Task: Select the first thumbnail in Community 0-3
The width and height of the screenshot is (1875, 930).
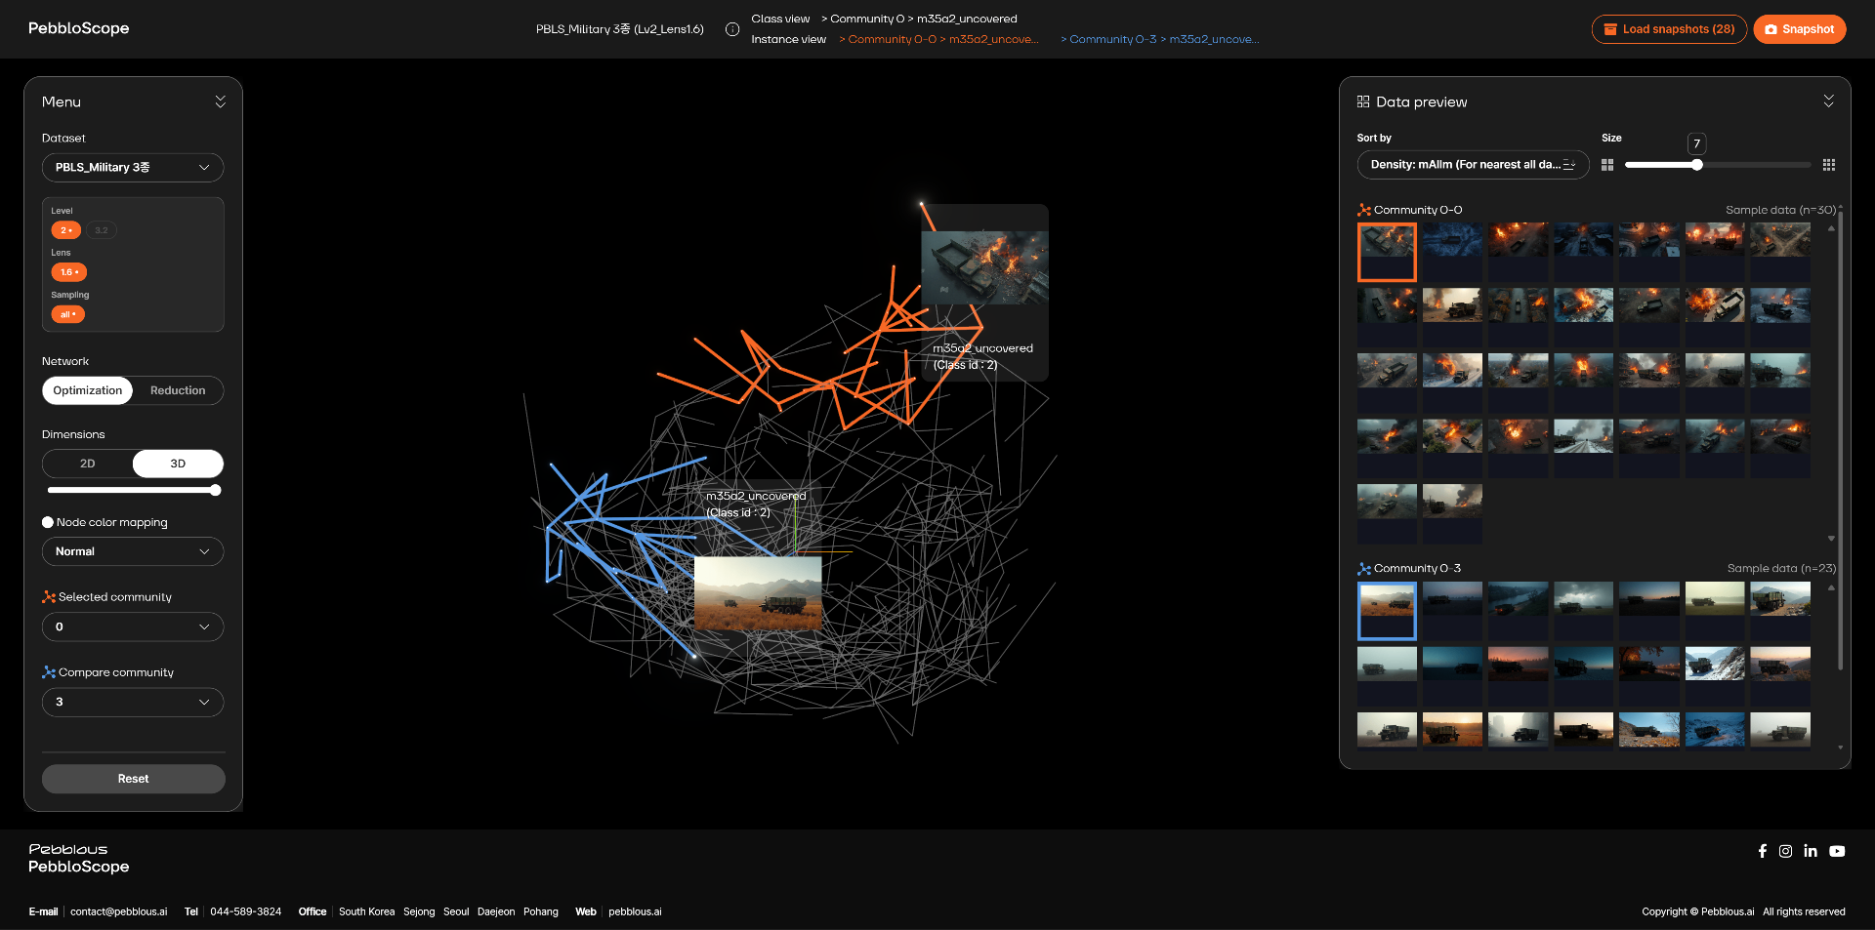Action: pyautogui.click(x=1386, y=611)
